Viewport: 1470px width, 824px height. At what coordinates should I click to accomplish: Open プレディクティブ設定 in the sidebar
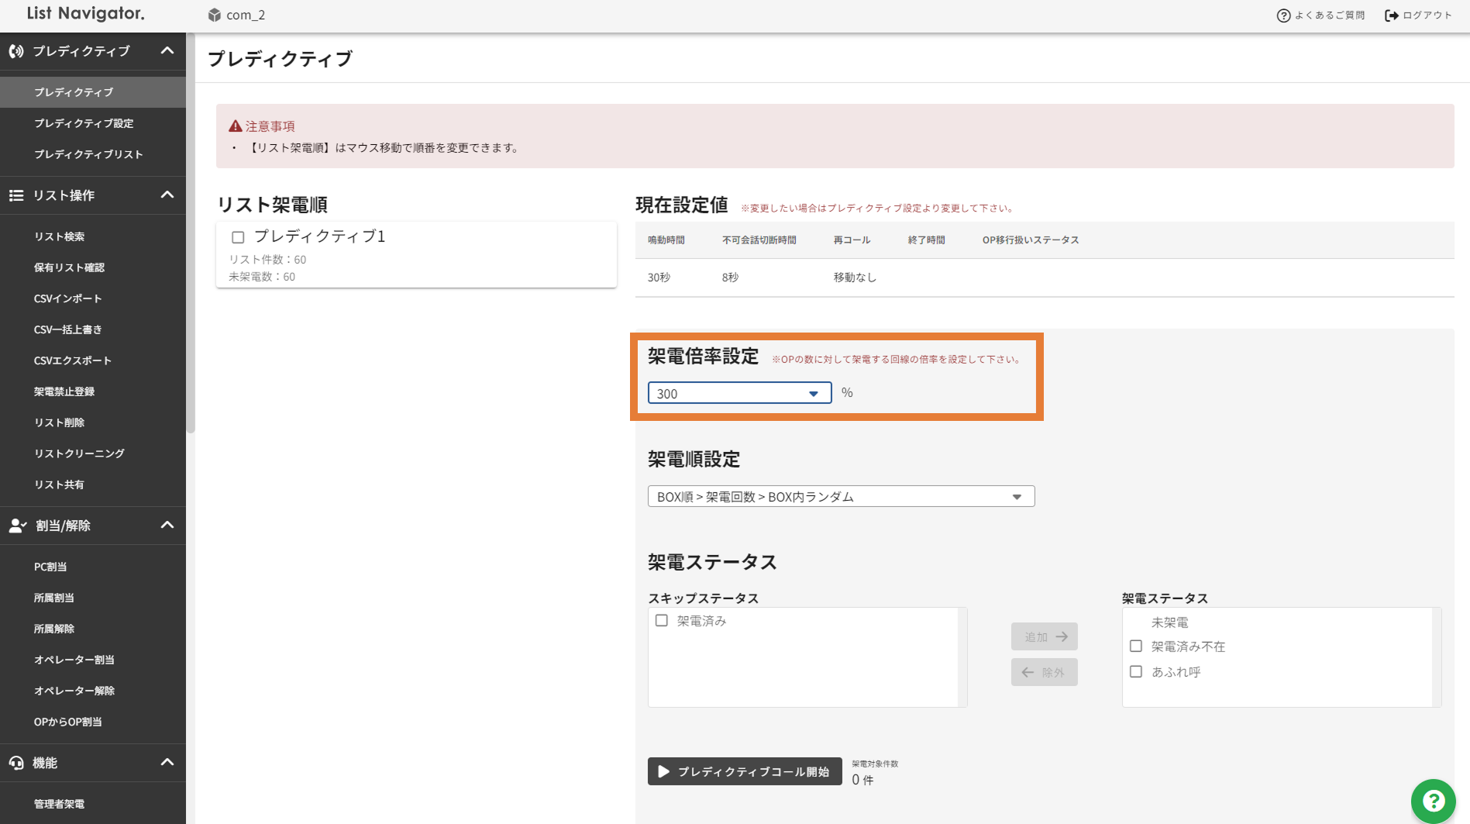[x=84, y=123]
